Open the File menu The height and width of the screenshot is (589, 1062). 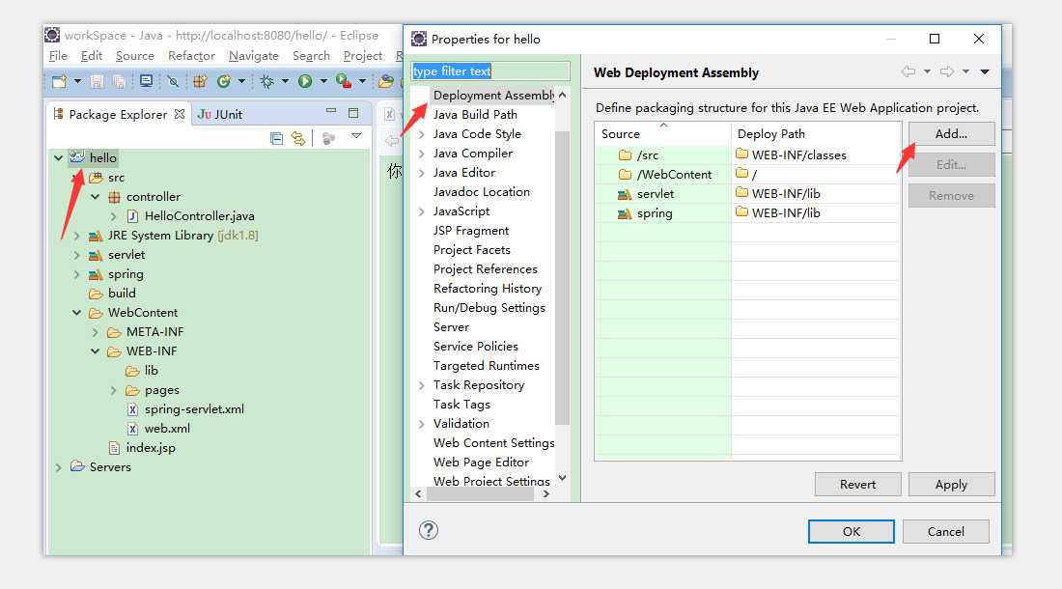(x=58, y=55)
